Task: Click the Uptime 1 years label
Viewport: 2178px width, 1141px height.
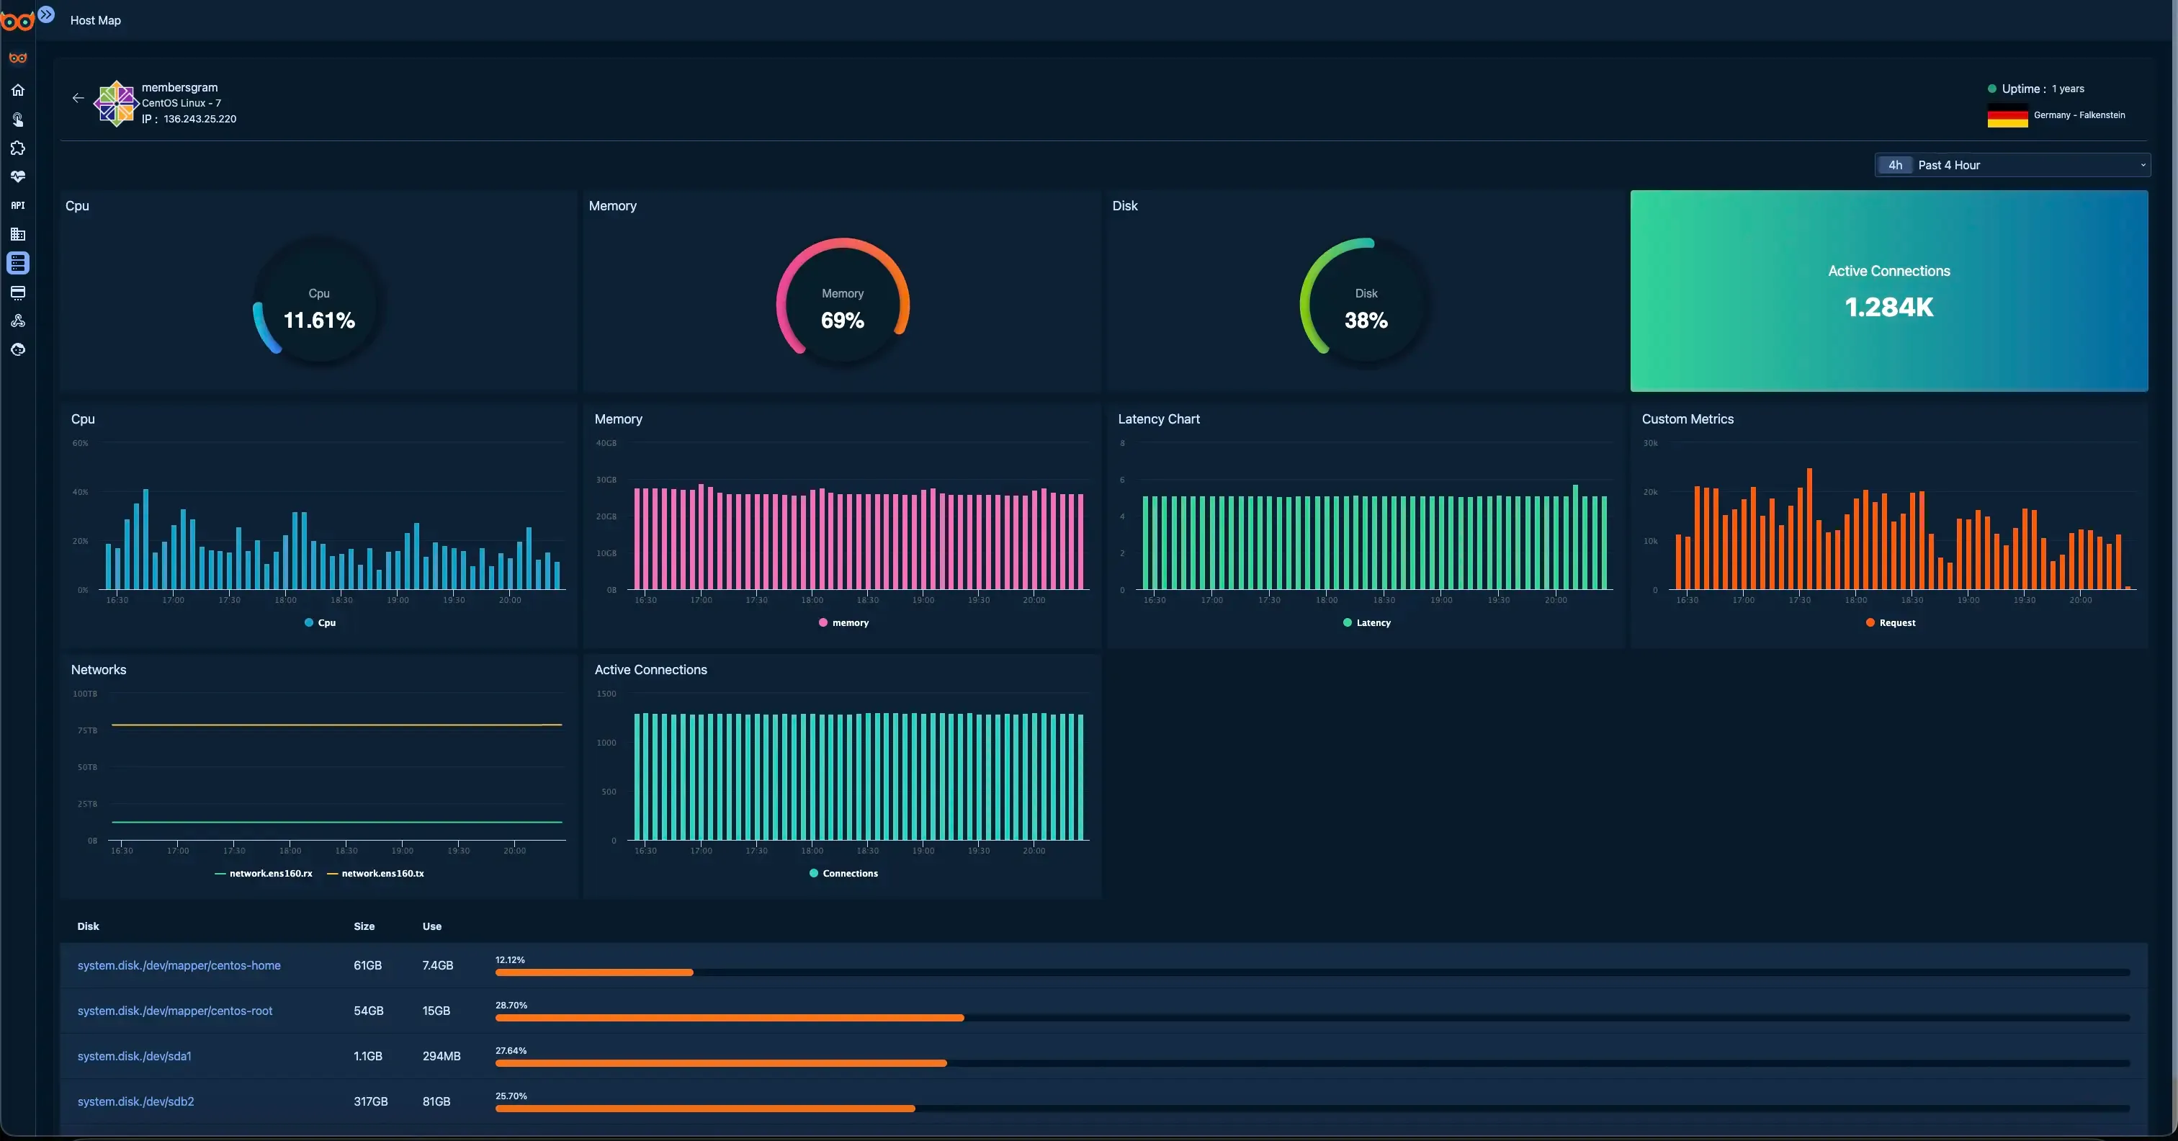Action: [2043, 89]
